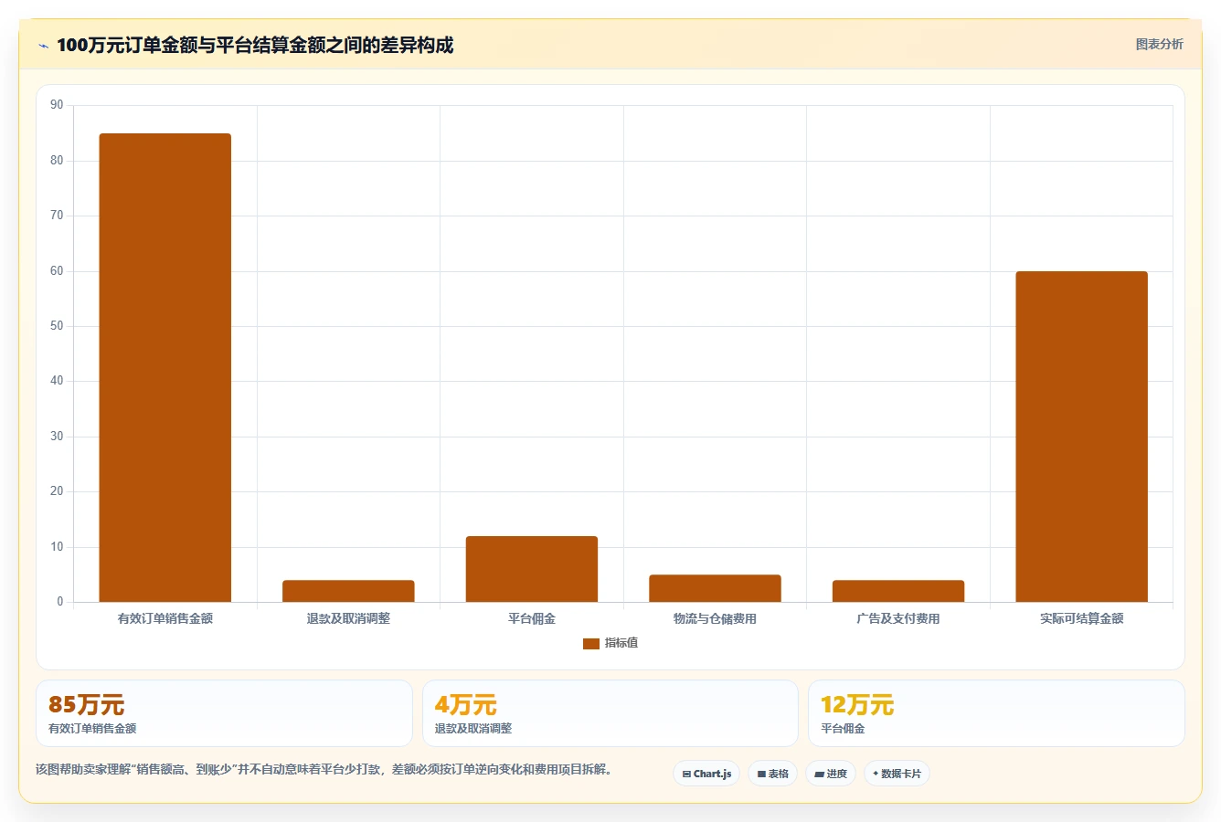Click the 平台佣金 x-axis label
The image size is (1221, 822).
(532, 618)
